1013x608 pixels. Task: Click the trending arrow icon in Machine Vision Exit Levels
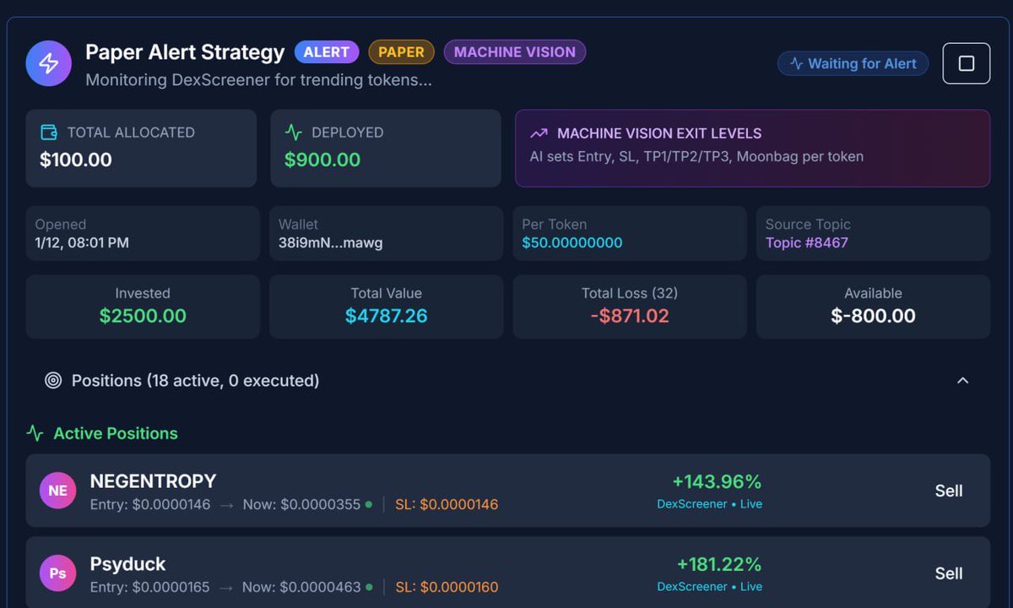point(539,133)
